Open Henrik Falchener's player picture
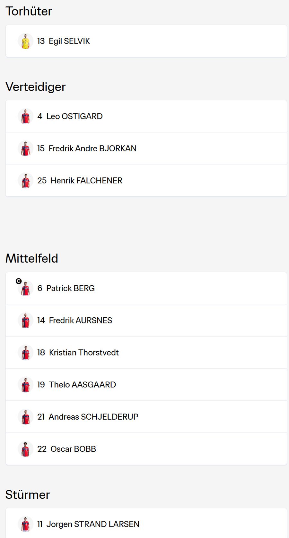Image resolution: width=289 pixels, height=538 pixels. [x=26, y=181]
